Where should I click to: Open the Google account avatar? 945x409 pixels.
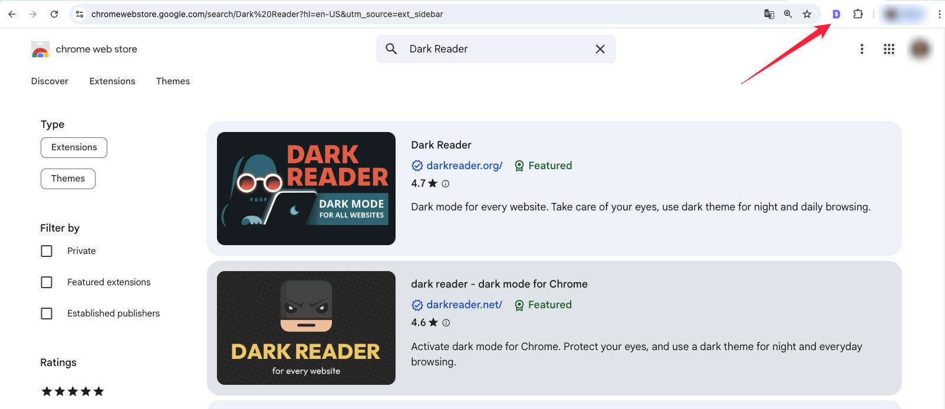point(920,49)
